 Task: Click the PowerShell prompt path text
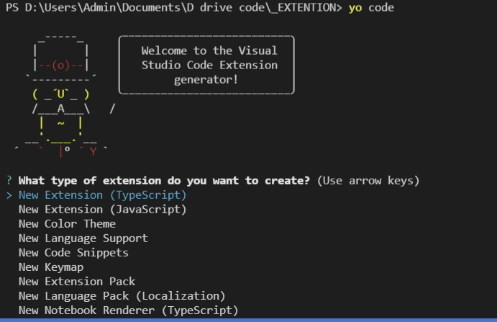(x=174, y=8)
